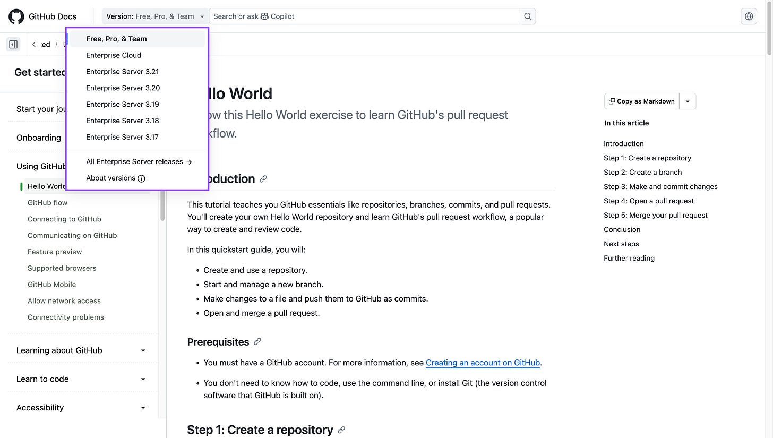
Task: Open All Enterprise Server releases link
Action: pyautogui.click(x=139, y=161)
